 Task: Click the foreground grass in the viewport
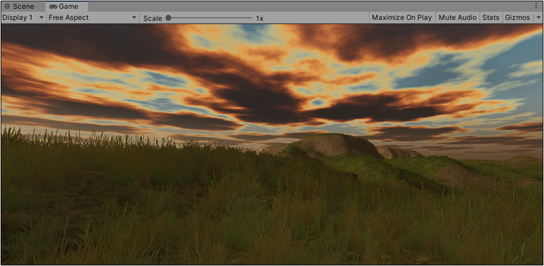coord(185,229)
